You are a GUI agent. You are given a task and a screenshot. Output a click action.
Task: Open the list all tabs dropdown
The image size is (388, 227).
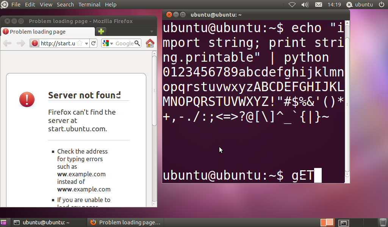(152, 32)
